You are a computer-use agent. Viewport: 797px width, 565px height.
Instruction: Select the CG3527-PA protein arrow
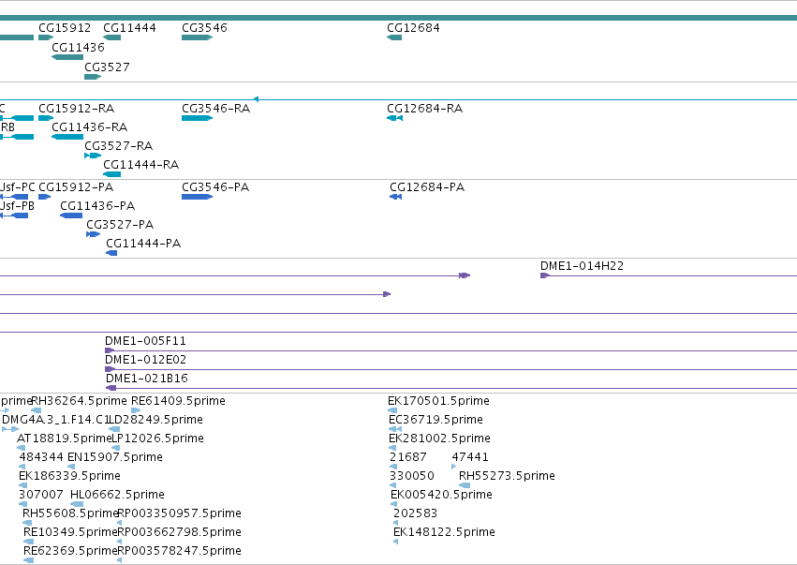(x=93, y=234)
